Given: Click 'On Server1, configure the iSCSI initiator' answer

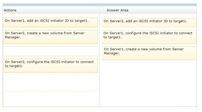Looking at the screenshot, I should click(x=149, y=37).
